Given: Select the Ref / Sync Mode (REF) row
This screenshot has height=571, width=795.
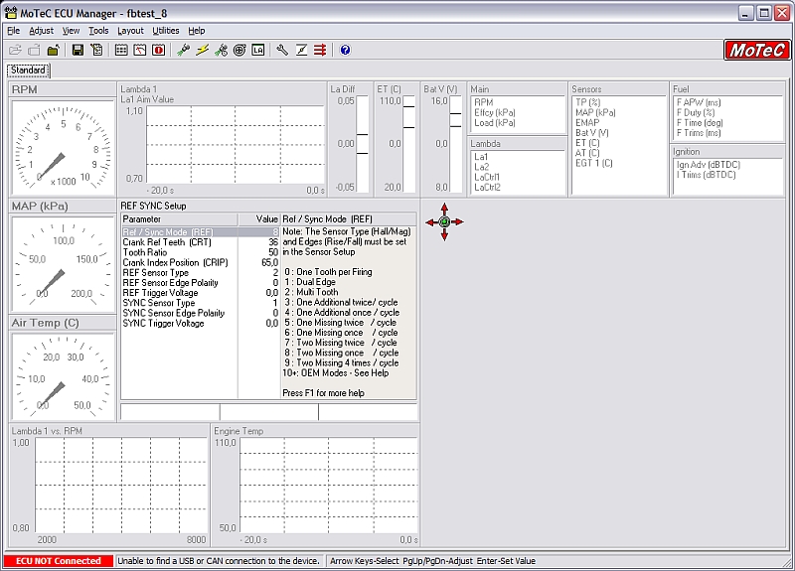Looking at the screenshot, I should tap(201, 232).
